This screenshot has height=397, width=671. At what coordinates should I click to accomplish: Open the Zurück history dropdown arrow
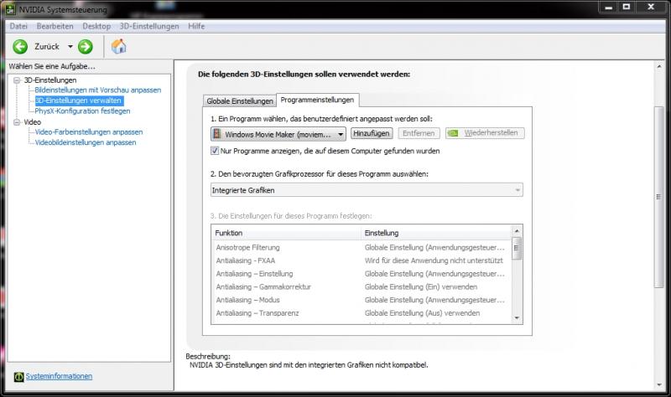(70, 47)
